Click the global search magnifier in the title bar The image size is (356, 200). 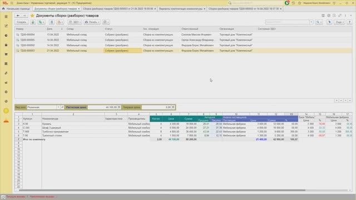pyautogui.click(x=230, y=3)
